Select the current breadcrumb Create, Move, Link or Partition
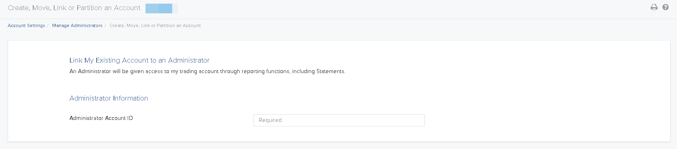 [x=155, y=25]
